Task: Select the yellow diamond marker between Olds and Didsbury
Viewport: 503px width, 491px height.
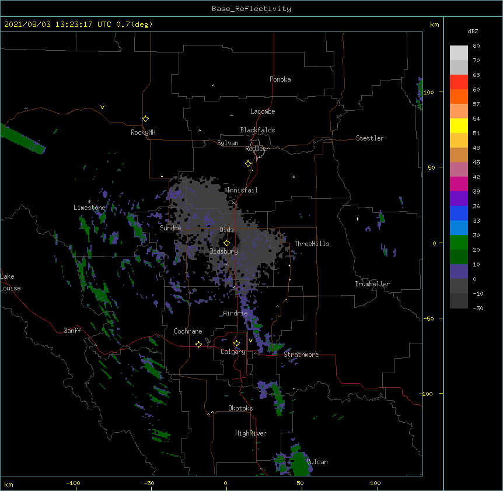Action: pos(226,243)
